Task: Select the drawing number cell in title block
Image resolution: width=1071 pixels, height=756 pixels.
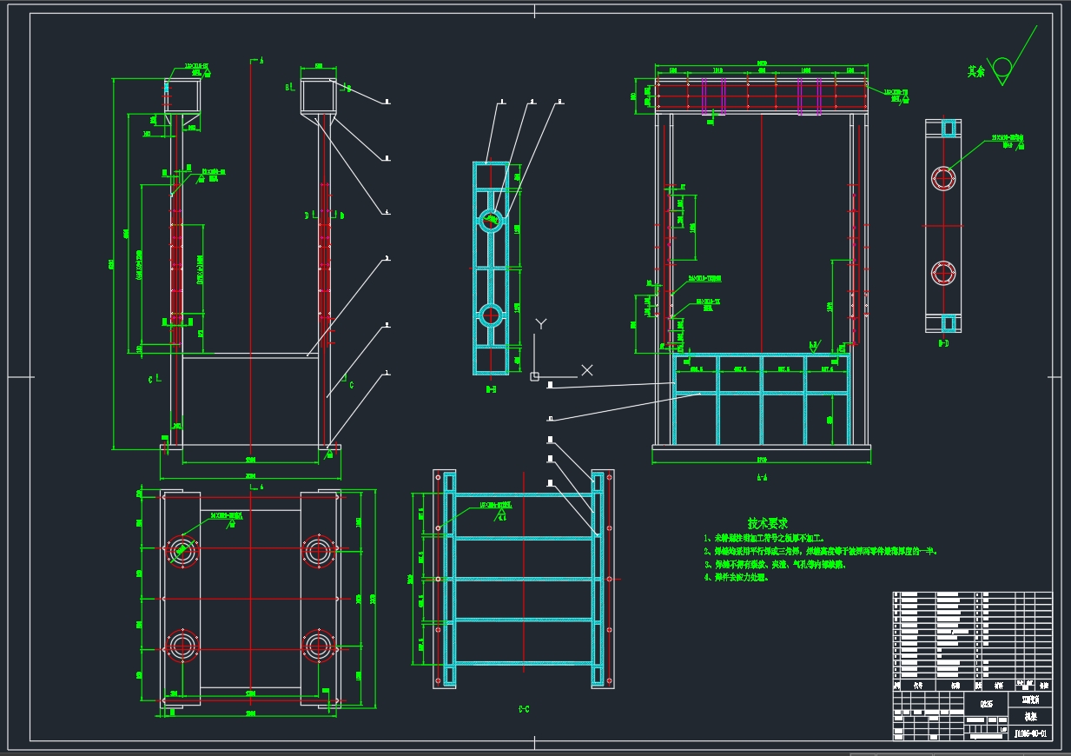Action: (x=1030, y=733)
